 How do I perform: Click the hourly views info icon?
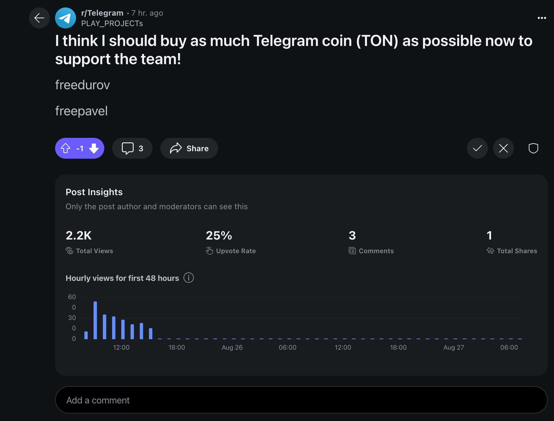pos(188,278)
